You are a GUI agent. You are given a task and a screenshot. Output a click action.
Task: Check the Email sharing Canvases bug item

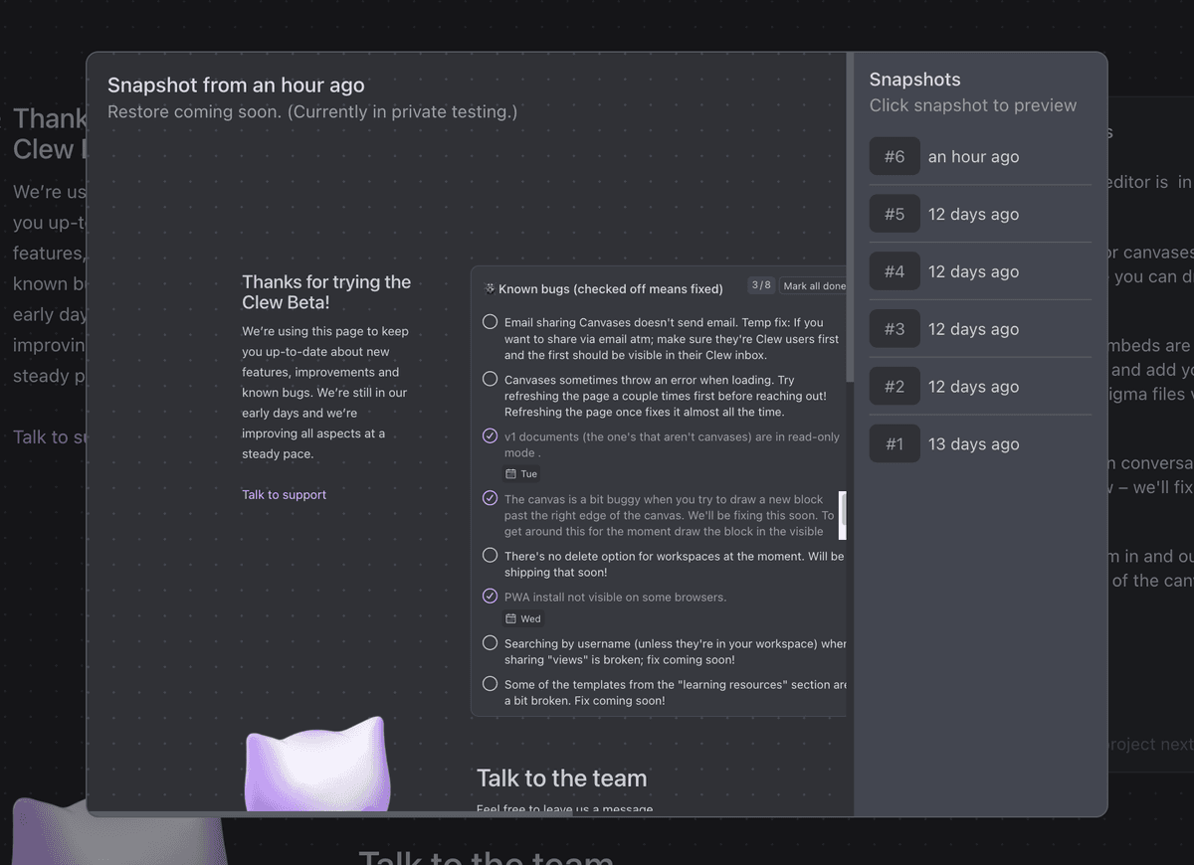pyautogui.click(x=490, y=322)
